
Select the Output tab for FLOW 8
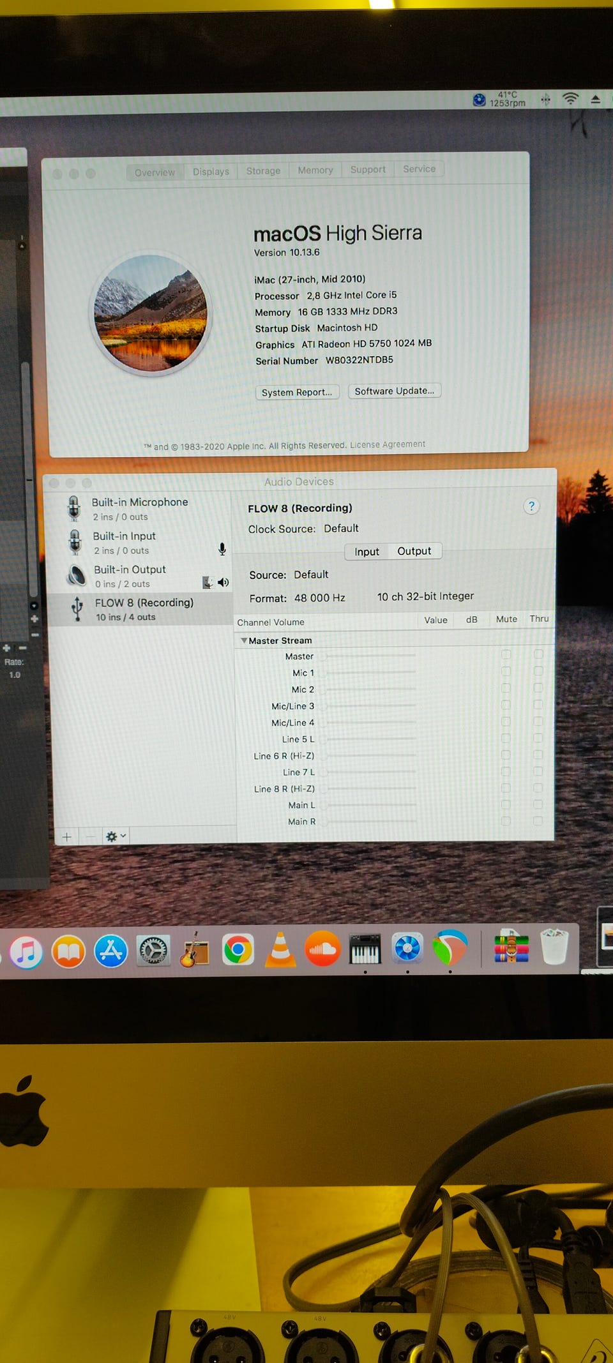click(x=414, y=551)
